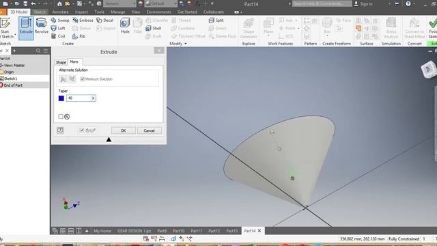This screenshot has height=246, width=437.
Task: Open the Start Sketch dropdown arrow
Action: [x=15, y=35]
